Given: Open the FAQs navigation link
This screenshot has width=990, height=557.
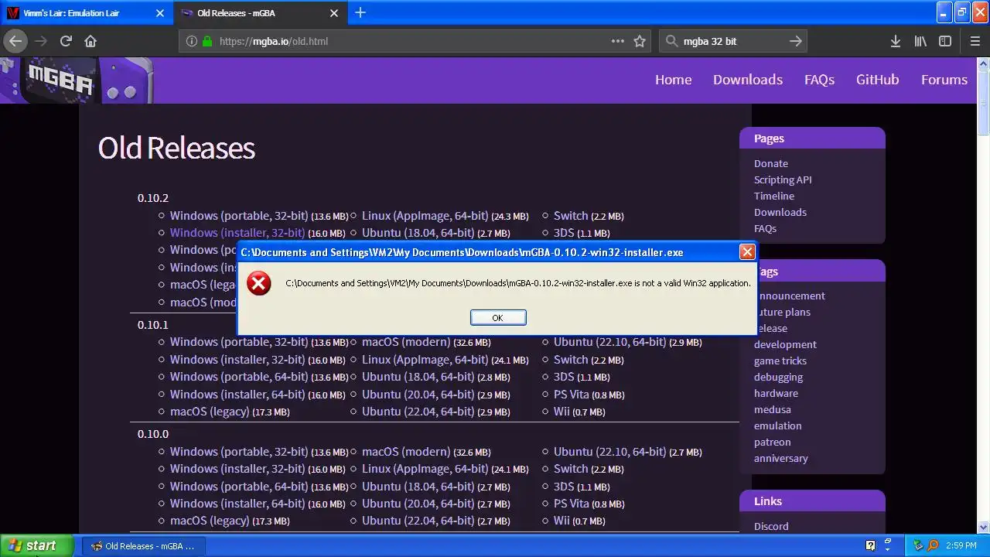Looking at the screenshot, I should [819, 80].
